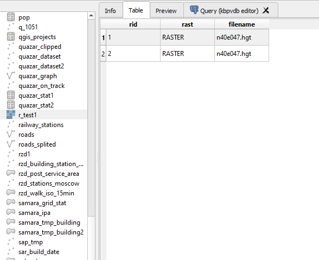The height and width of the screenshot is (260, 319).
Task: Select the quazar_on_track layer
Action: (41, 86)
